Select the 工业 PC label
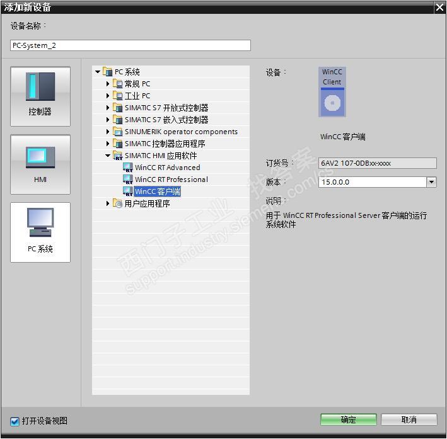Image resolution: width=447 pixels, height=439 pixels. point(137,96)
